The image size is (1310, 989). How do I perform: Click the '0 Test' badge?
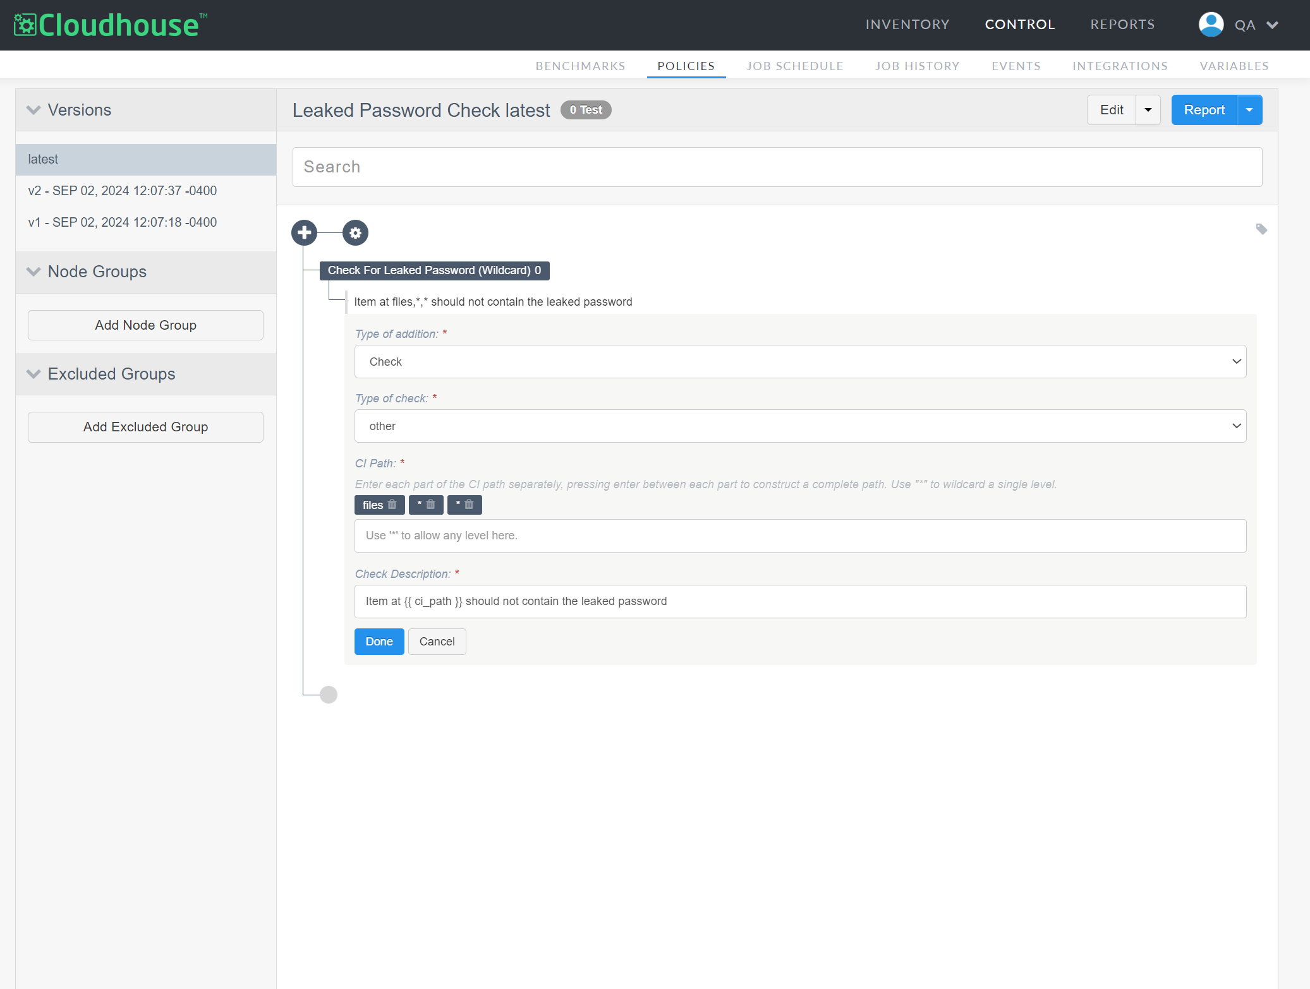pyautogui.click(x=586, y=110)
